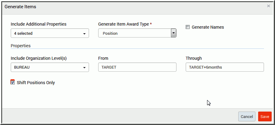275x125 pixels.
Task: Expand the Include Organization Level(s) BUREAU dropdown
Action: coord(50,67)
